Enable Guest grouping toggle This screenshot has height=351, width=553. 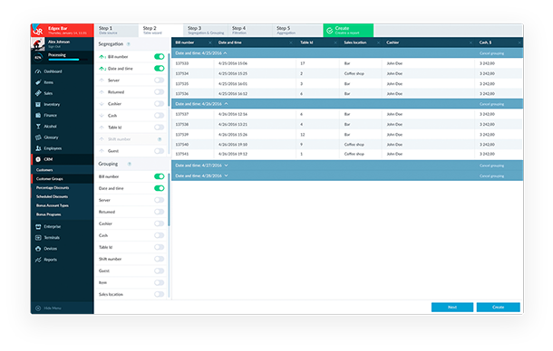[x=160, y=270]
